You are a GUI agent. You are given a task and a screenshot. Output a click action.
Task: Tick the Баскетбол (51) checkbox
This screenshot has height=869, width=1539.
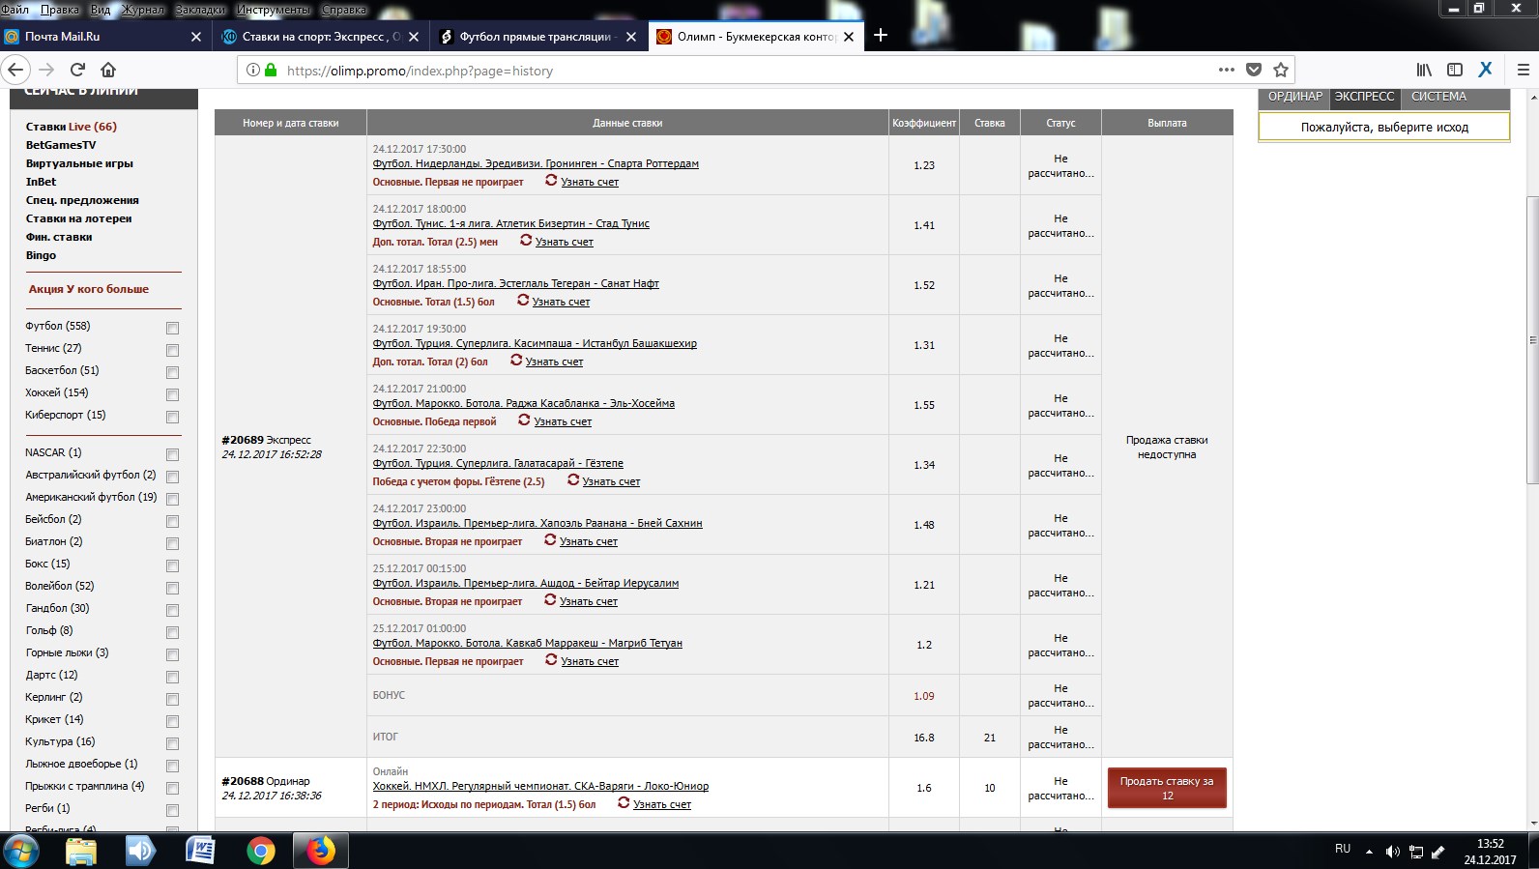(x=172, y=372)
